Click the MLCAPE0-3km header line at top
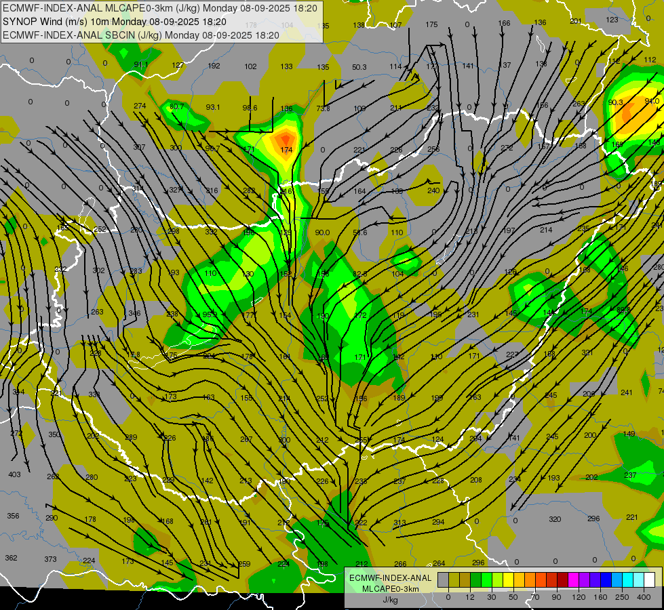The image size is (664, 610). 159,8
